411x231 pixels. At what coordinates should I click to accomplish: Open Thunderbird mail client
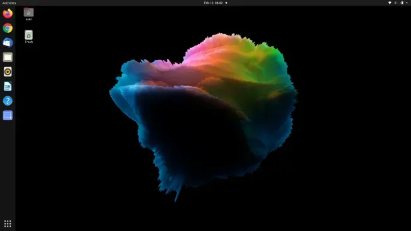(x=8, y=42)
